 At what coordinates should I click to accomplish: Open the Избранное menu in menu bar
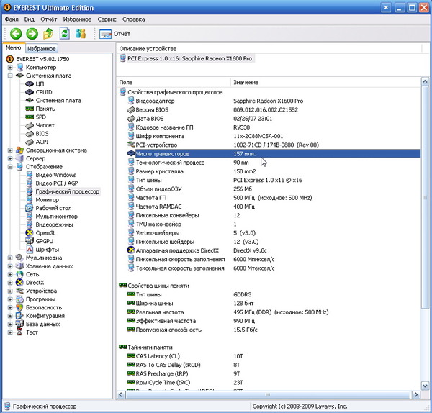[x=77, y=19]
